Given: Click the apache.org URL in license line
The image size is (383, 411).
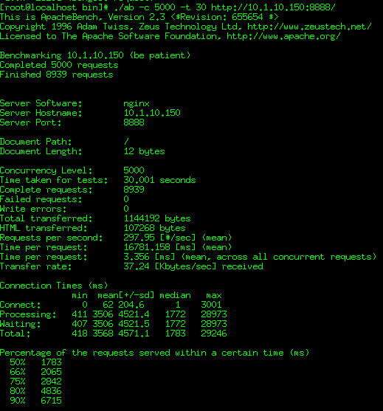Looking at the screenshot, I should point(283,36).
